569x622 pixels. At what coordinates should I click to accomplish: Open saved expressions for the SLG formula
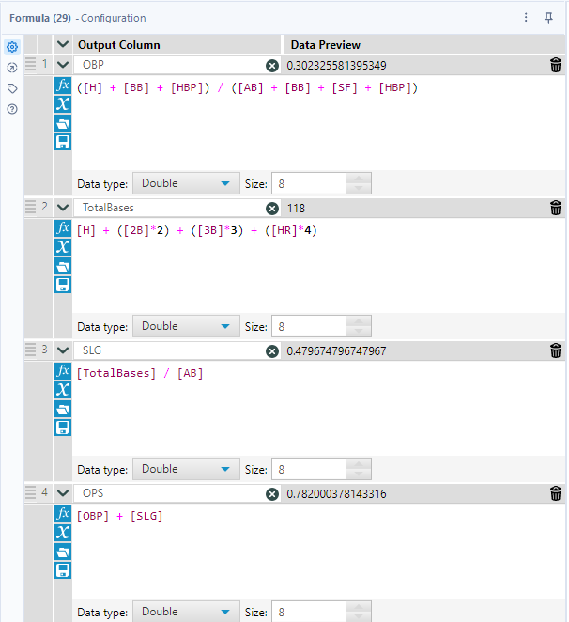pos(63,408)
